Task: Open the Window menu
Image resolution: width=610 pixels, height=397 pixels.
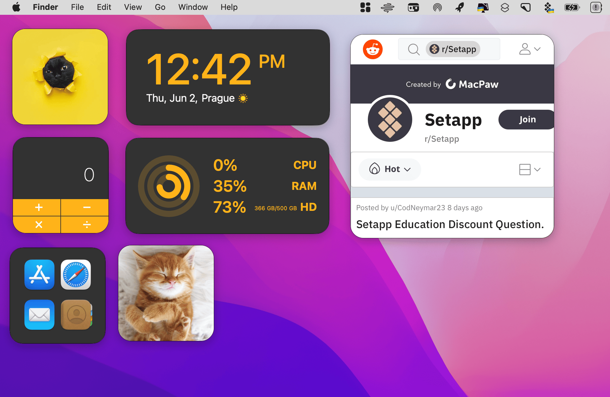Action: point(193,7)
